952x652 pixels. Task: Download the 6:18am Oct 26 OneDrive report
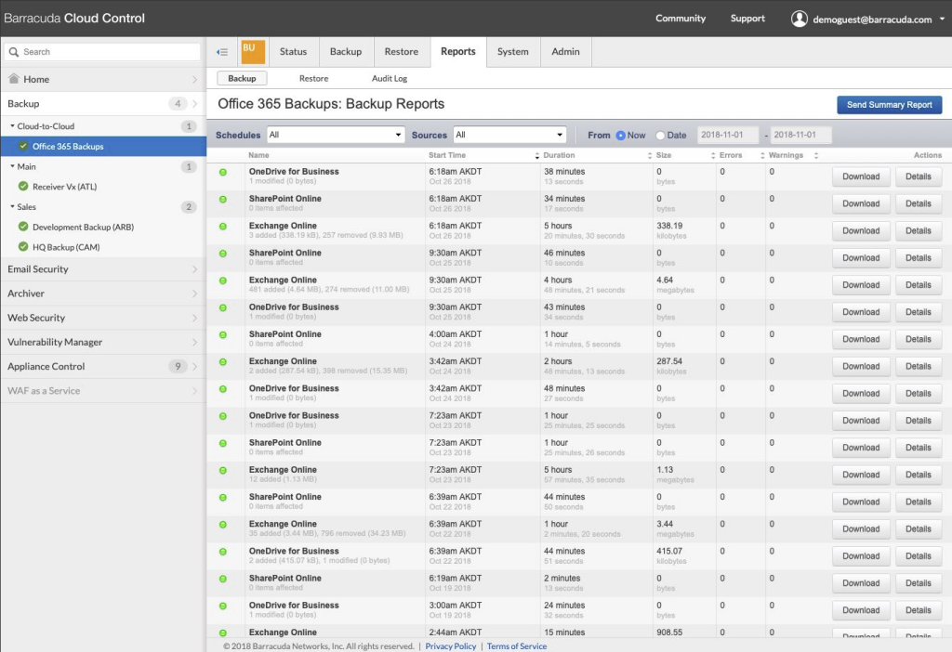tap(861, 176)
